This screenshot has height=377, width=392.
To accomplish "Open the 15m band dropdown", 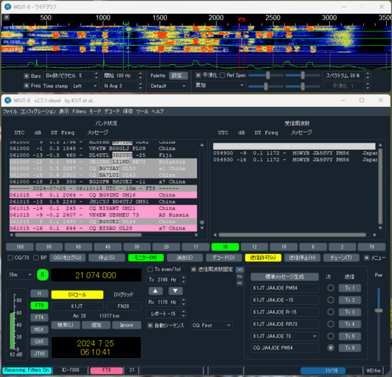I will (19, 275).
